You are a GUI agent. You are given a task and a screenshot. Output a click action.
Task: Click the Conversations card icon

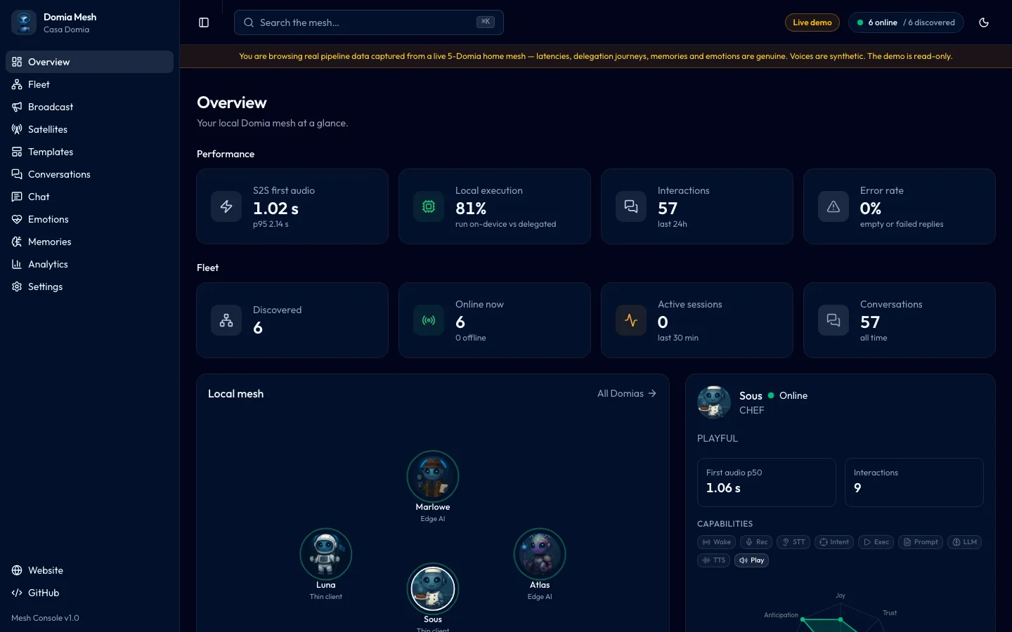click(x=833, y=320)
